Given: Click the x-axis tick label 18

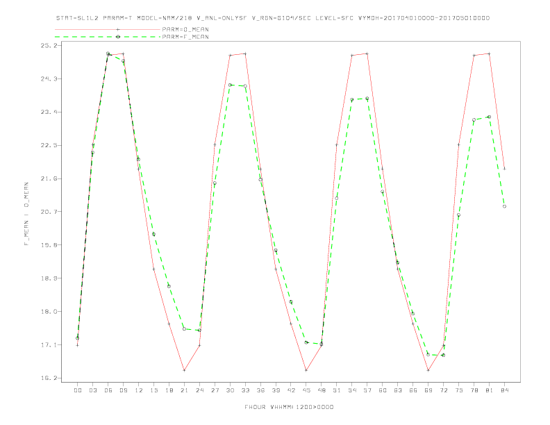Looking at the screenshot, I should tap(169, 390).
